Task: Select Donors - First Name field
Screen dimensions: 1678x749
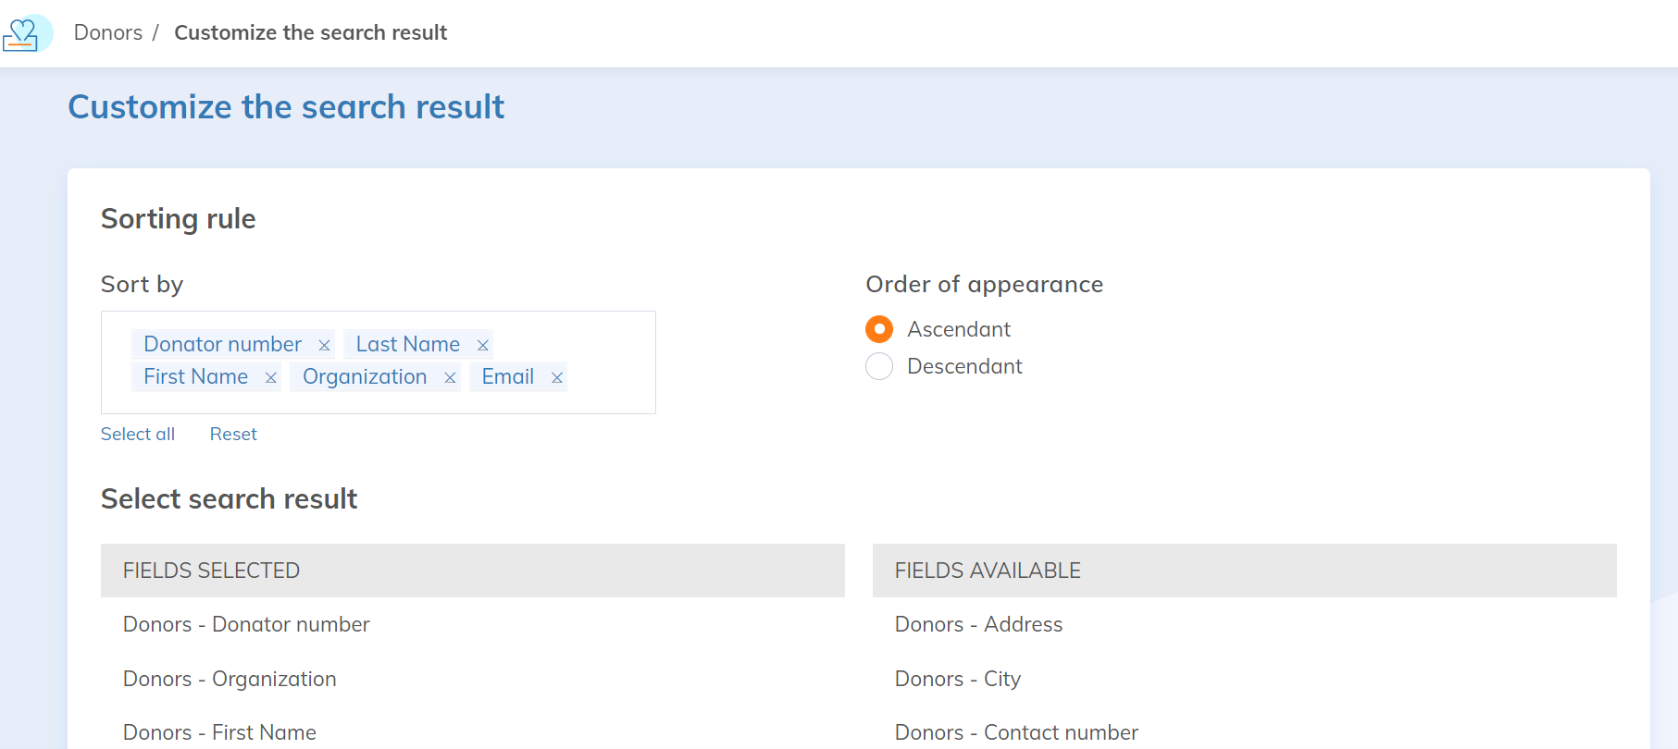Action: coord(219,732)
